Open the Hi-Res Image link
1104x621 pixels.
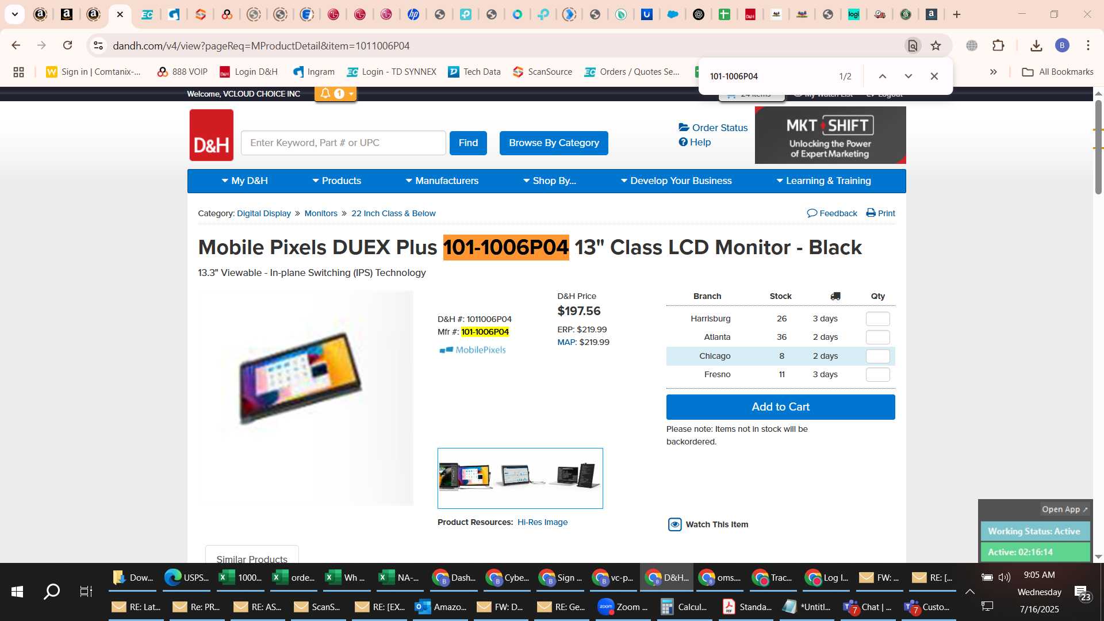(542, 522)
